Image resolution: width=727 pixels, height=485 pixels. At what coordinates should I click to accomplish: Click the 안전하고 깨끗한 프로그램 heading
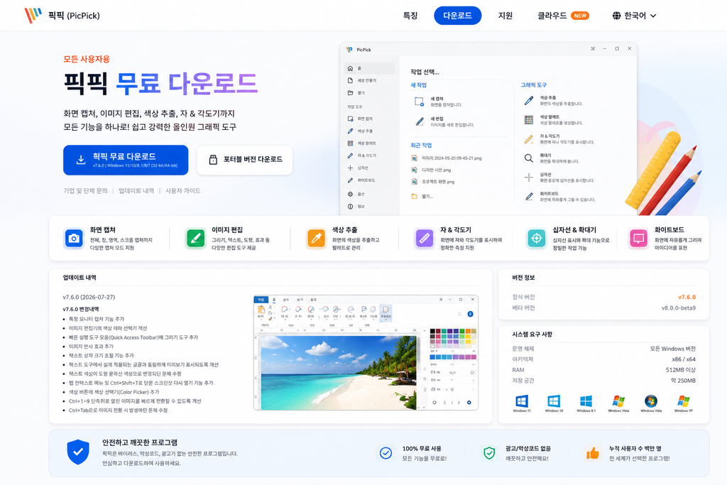click(x=140, y=442)
